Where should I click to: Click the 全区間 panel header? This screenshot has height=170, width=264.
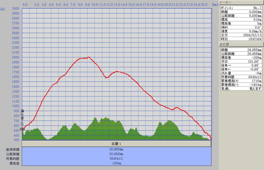pos(241,45)
